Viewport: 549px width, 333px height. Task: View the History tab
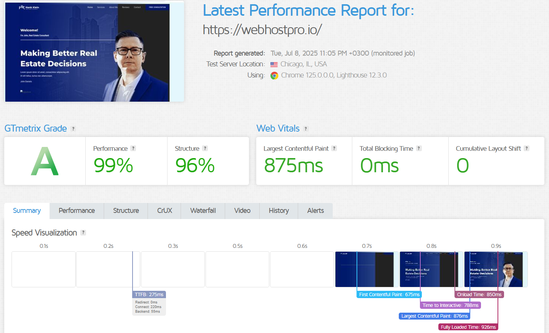click(x=279, y=211)
